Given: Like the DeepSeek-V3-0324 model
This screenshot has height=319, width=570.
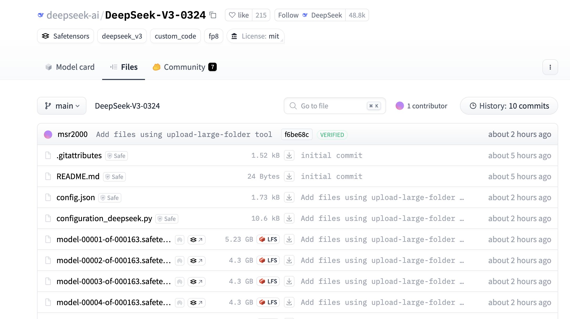Looking at the screenshot, I should tap(239, 15).
